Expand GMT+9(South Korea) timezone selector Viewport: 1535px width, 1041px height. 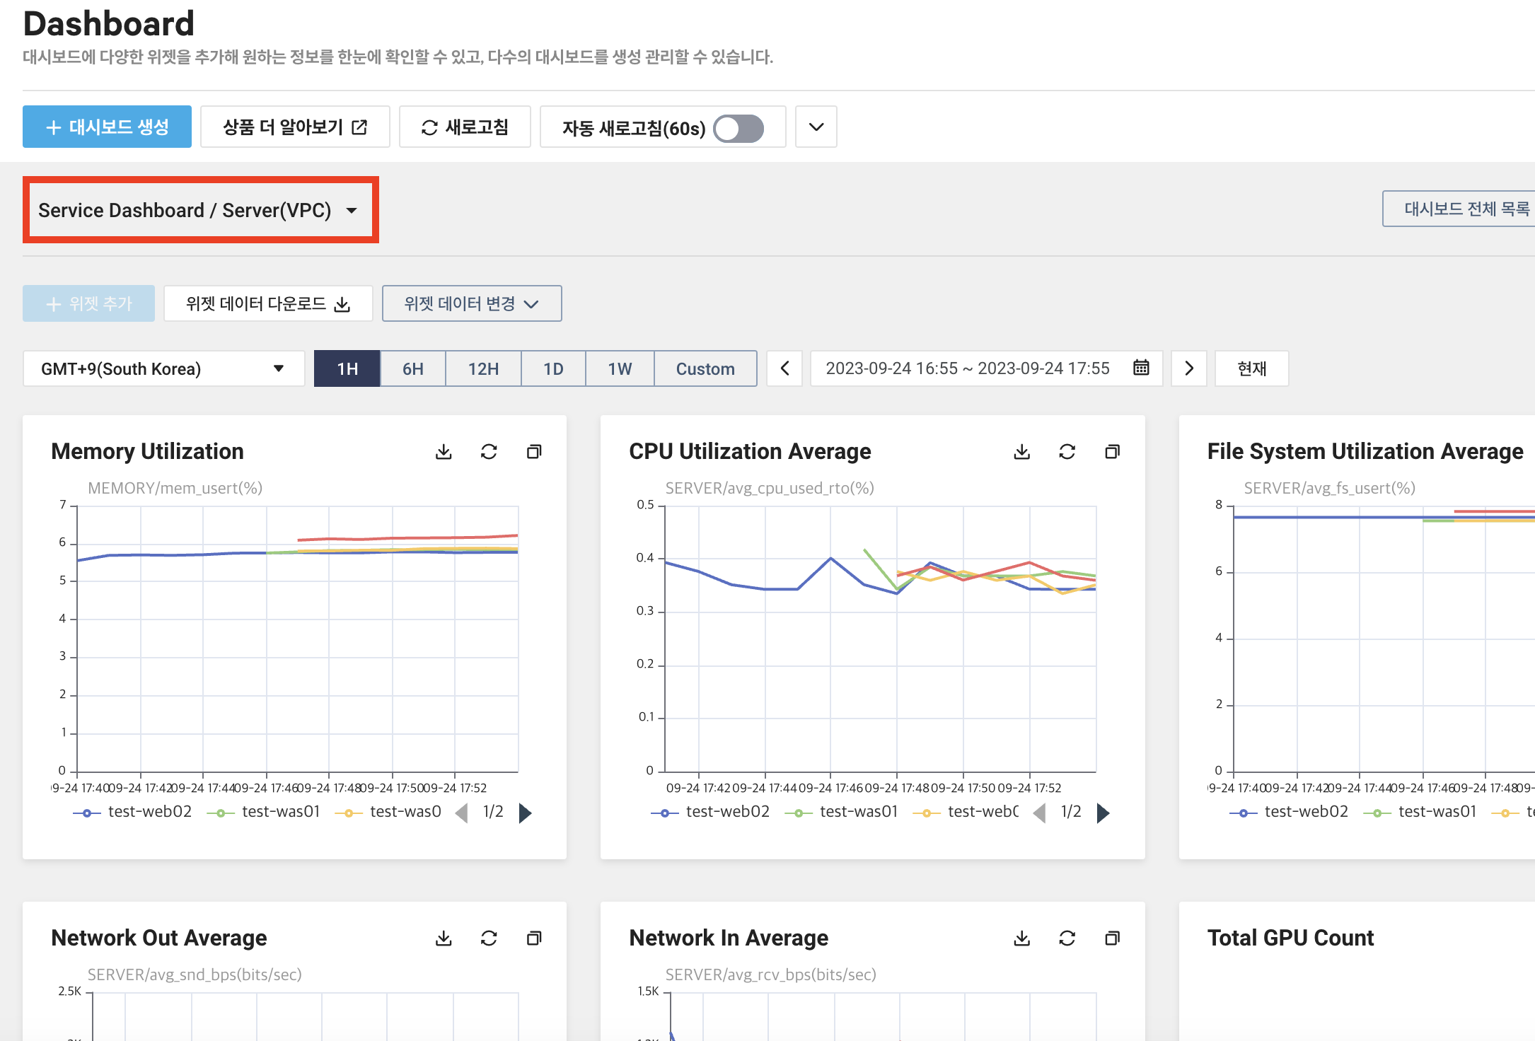click(163, 368)
